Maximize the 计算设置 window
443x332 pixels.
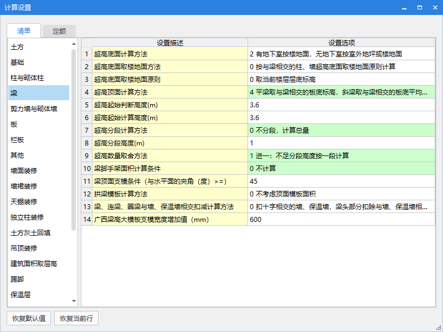[420, 8]
